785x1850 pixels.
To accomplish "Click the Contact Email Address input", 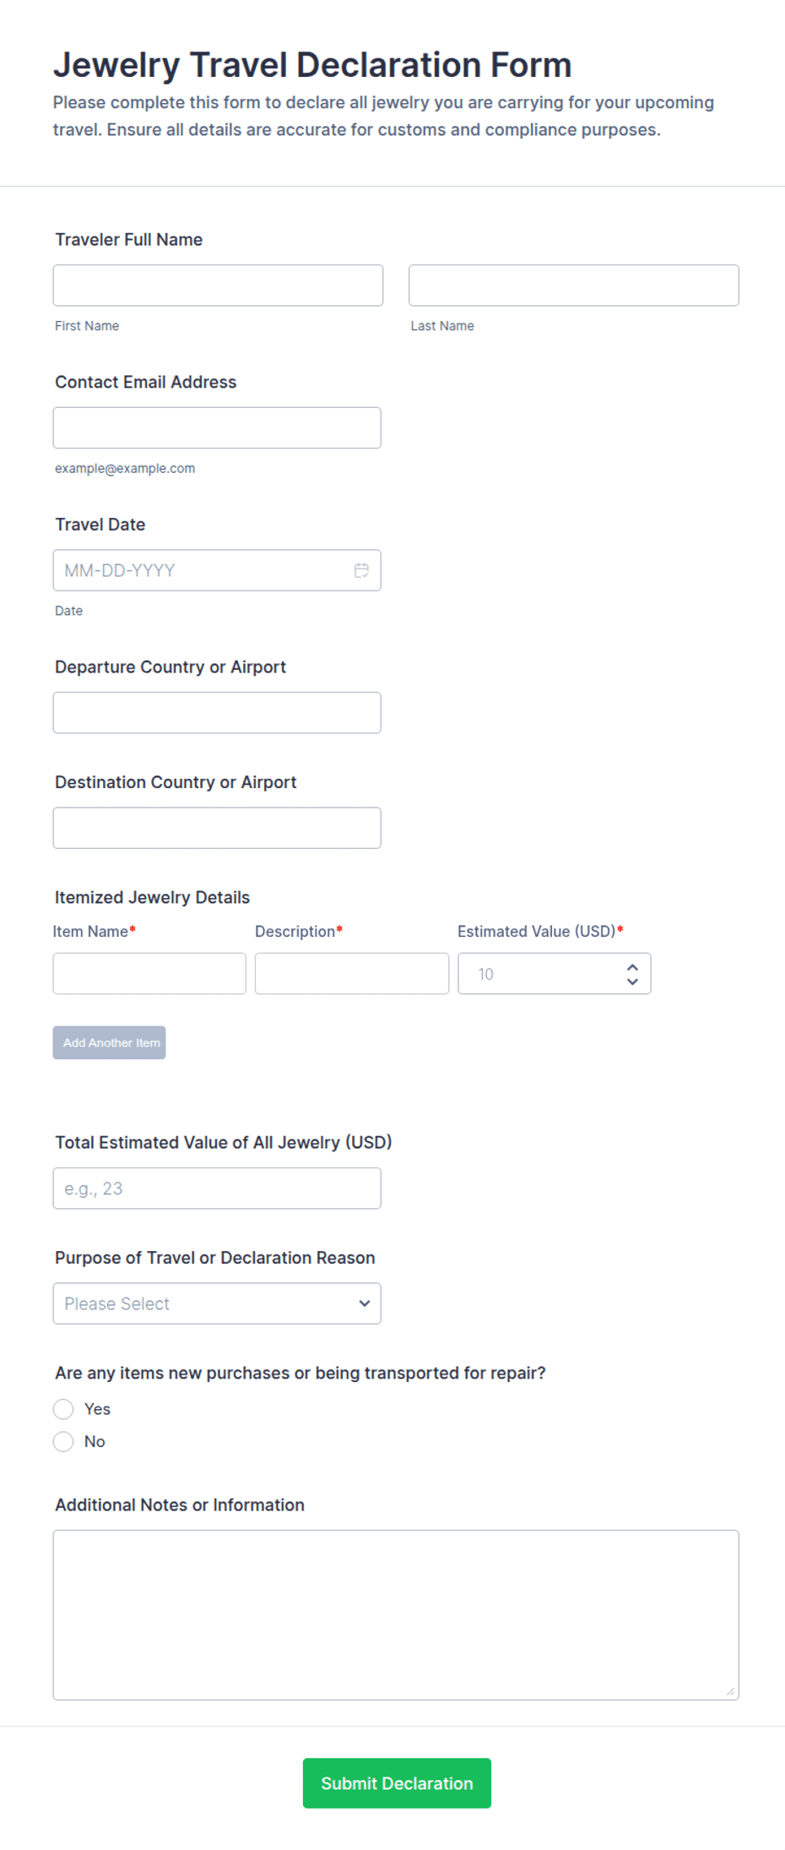I will (217, 428).
